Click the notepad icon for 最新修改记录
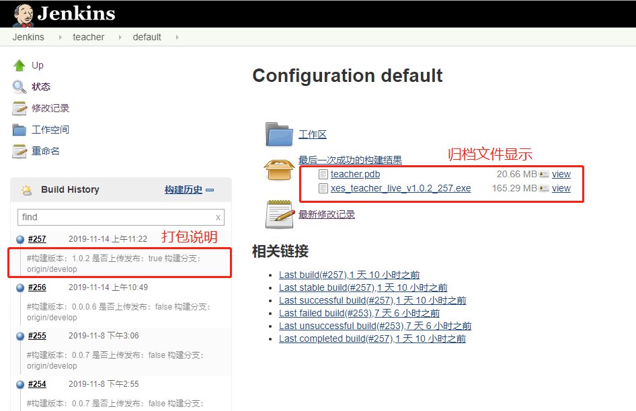 coord(280,214)
